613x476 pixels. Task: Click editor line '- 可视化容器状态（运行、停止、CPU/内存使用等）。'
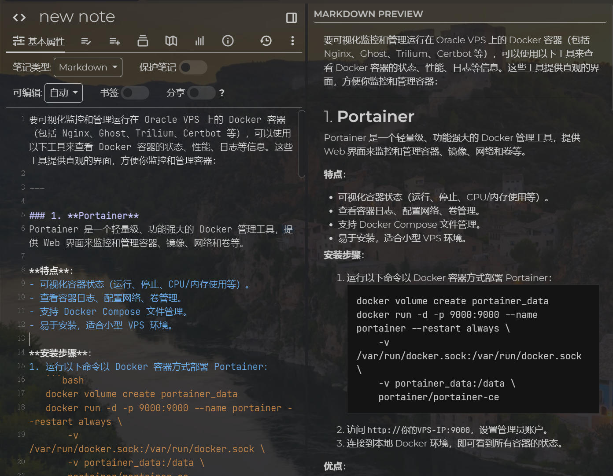[x=140, y=284]
